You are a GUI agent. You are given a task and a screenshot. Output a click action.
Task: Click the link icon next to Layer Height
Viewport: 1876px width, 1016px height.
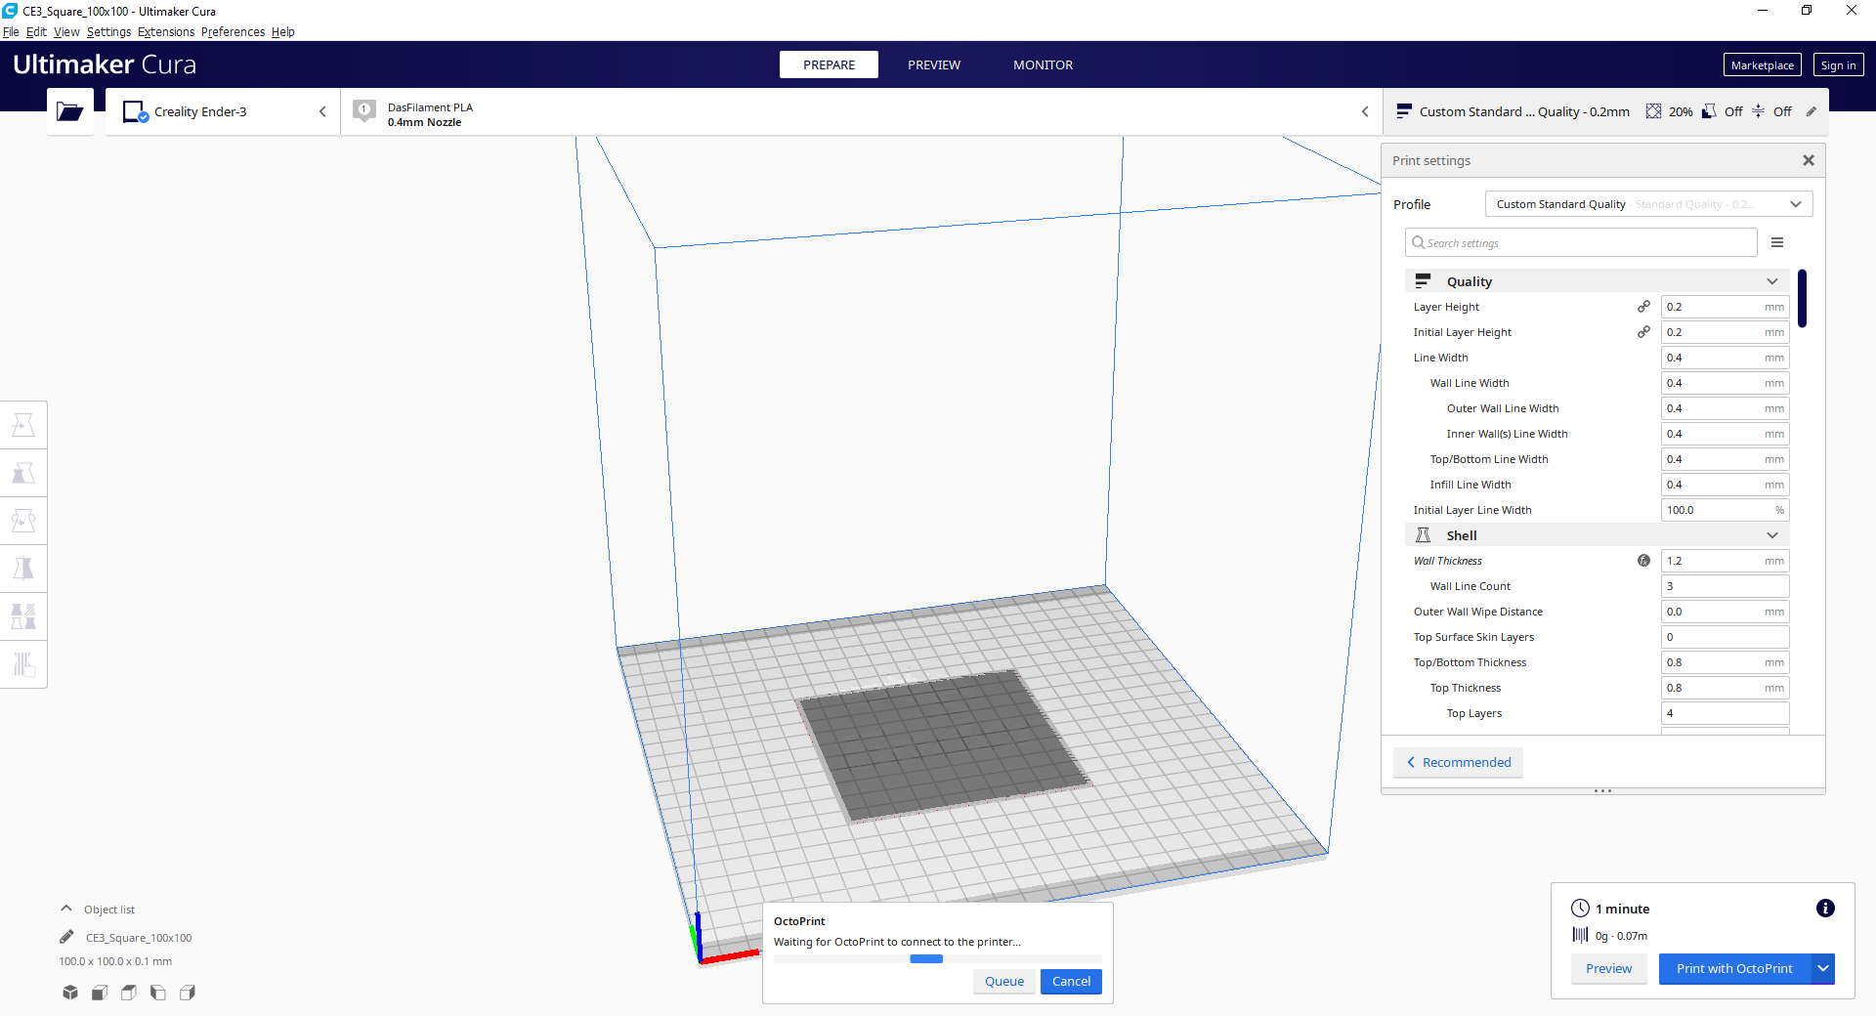1643,307
